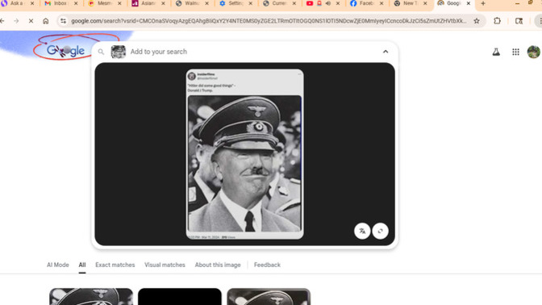Open the Extensions puzzle icon
Screen dimensions: 542x305
pos(497,21)
